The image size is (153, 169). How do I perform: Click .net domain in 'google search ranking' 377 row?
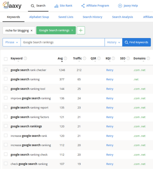pos(136,80)
